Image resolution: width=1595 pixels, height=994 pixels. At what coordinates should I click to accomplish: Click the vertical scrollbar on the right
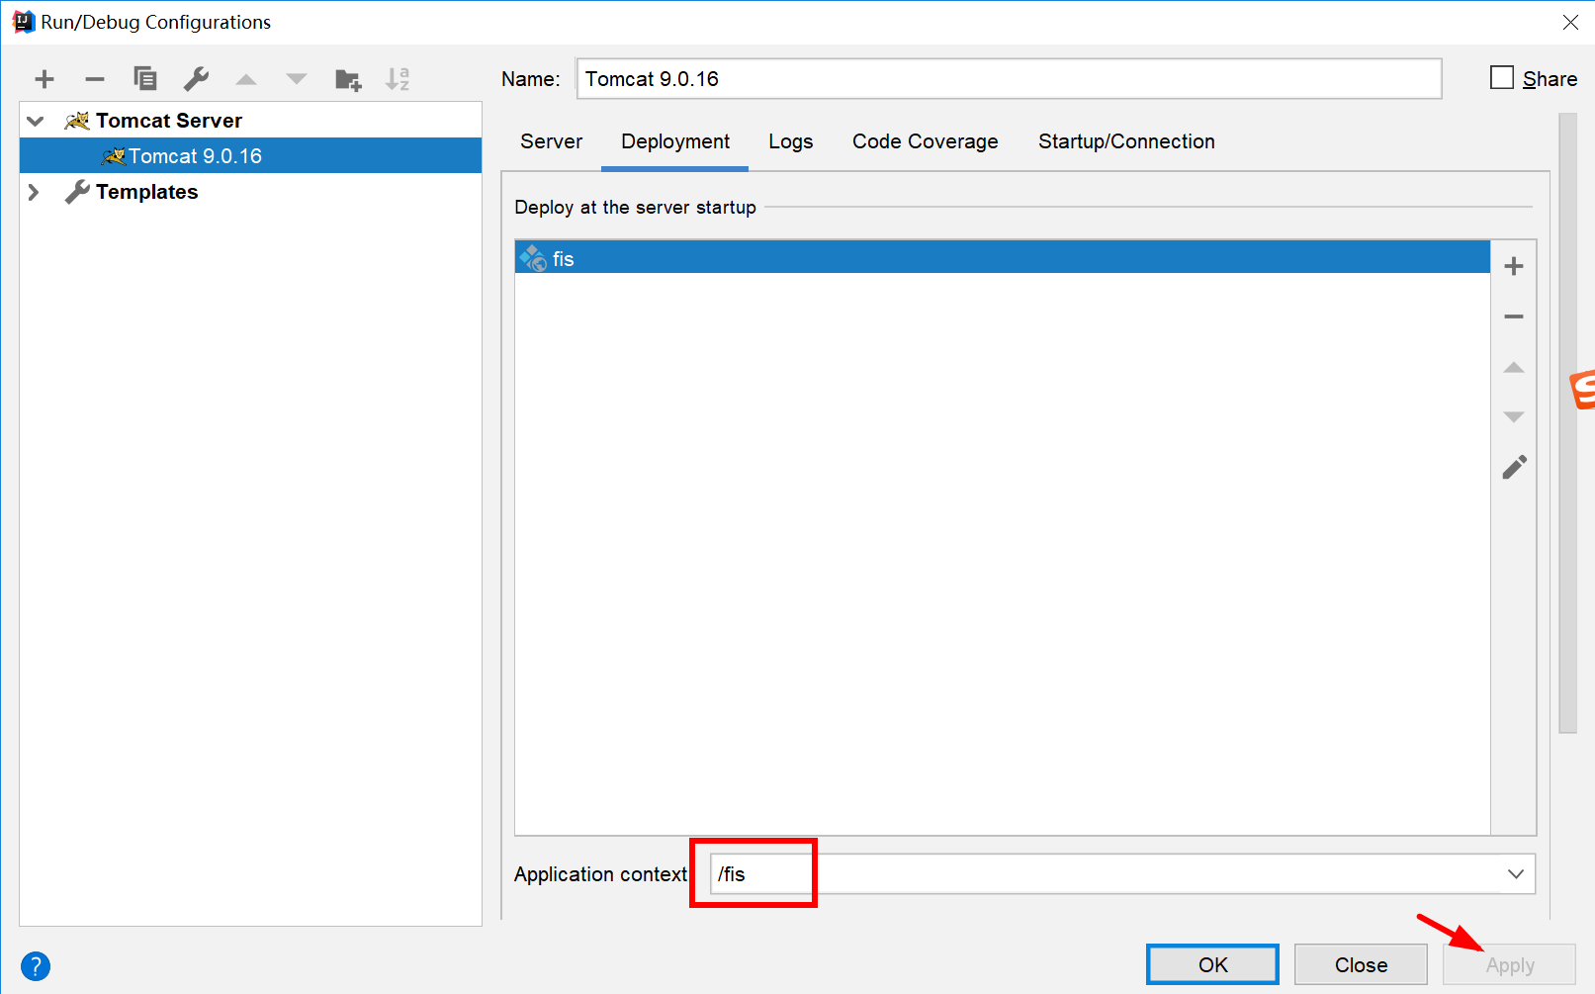[1567, 423]
